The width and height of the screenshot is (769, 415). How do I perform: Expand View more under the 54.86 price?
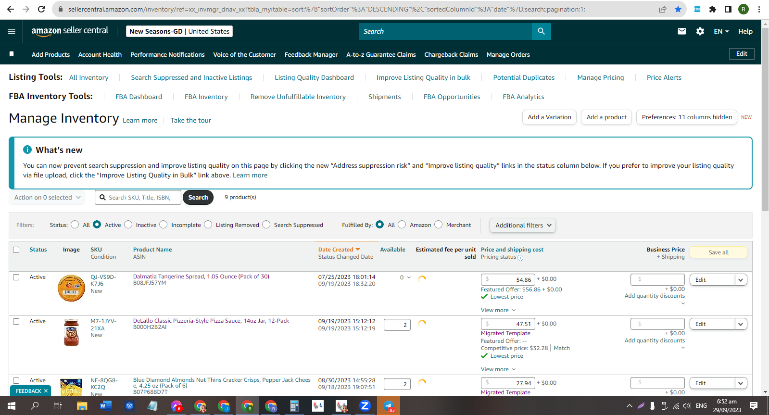(498, 310)
